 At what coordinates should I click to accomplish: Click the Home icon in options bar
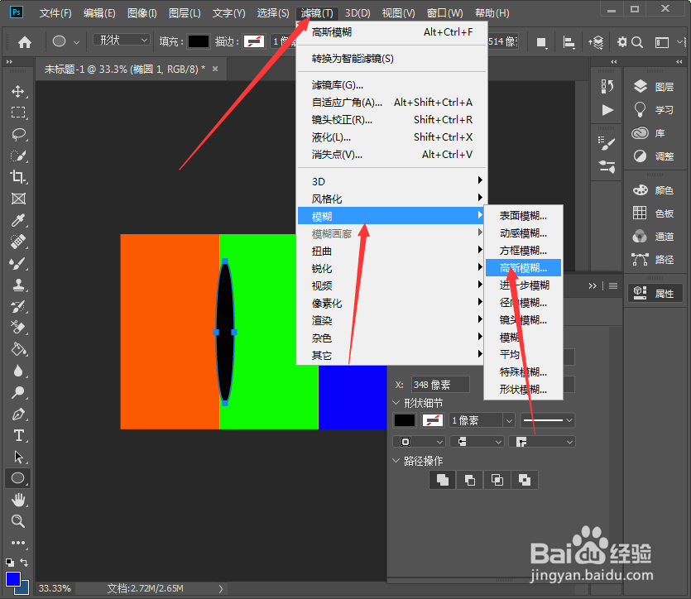[x=25, y=42]
